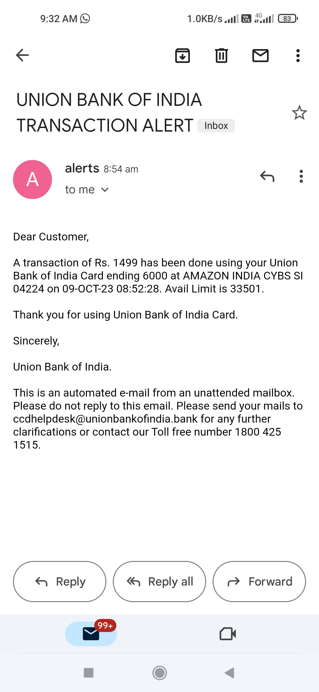Mark email as unread
The height and width of the screenshot is (692, 319).
pos(261,55)
